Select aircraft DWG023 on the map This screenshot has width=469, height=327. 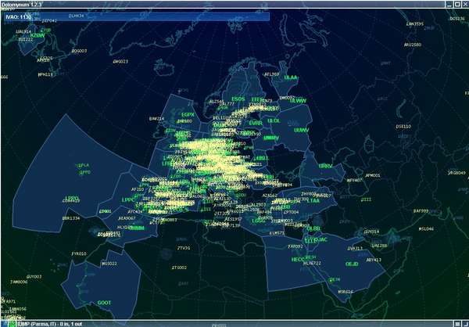click(x=120, y=62)
